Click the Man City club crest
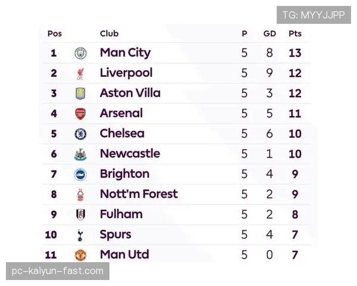357x286 pixels. [80, 53]
